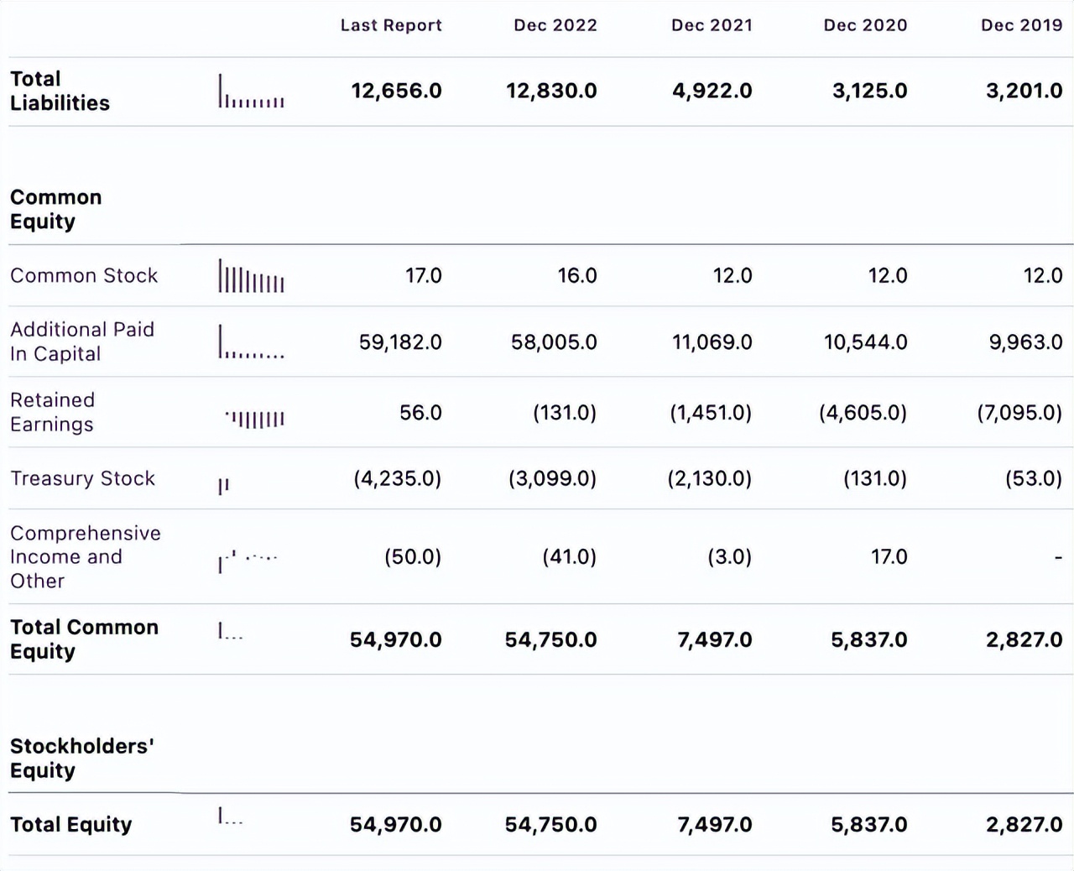Click the Additional Paid In Capital label
This screenshot has height=871, width=1074.
[x=82, y=342]
